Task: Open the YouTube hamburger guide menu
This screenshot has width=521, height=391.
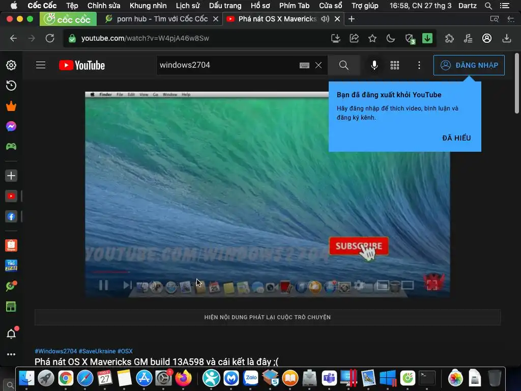Action: 41,65
